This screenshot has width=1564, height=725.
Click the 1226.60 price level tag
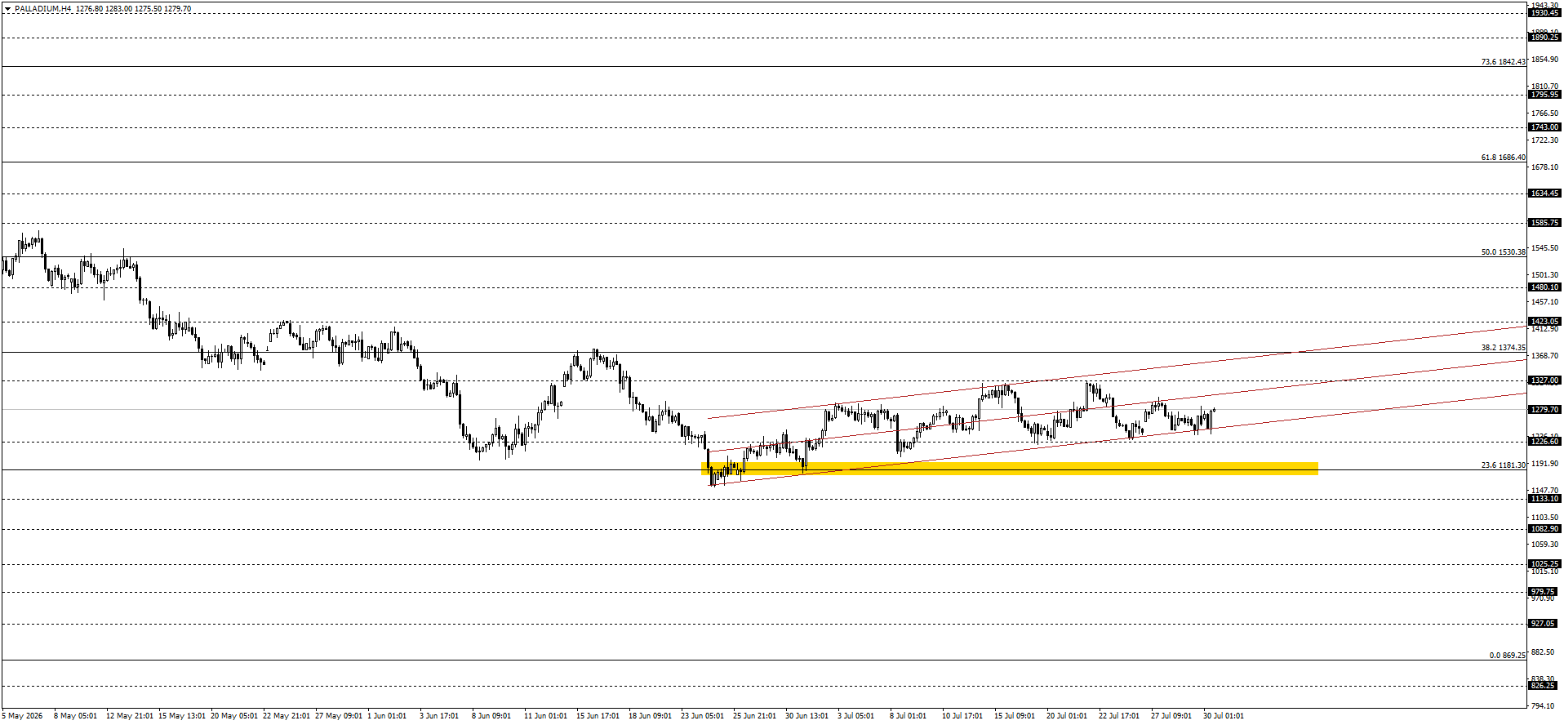click(1544, 442)
